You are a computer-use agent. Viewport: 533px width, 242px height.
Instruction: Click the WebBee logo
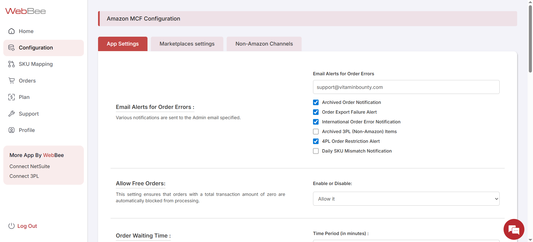click(26, 11)
